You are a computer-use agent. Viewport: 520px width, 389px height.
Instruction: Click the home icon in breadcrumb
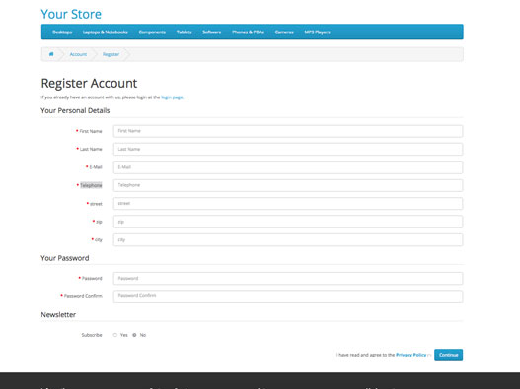click(x=51, y=54)
